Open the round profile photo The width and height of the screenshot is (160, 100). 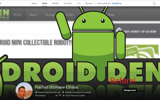tap(24, 91)
